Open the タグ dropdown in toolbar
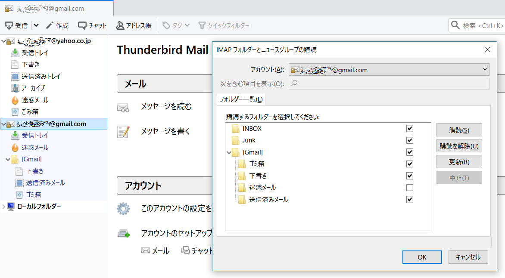The image size is (505, 278). [x=176, y=25]
